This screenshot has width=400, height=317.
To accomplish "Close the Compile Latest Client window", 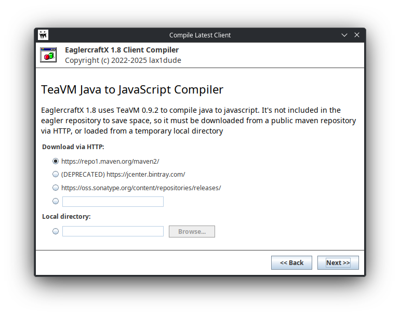I will pos(357,35).
